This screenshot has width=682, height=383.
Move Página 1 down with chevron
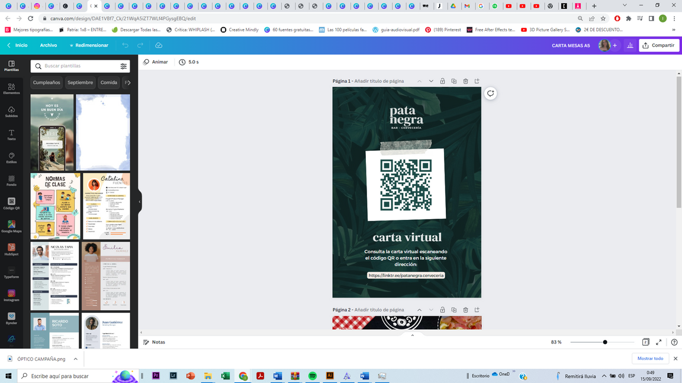pyautogui.click(x=431, y=81)
